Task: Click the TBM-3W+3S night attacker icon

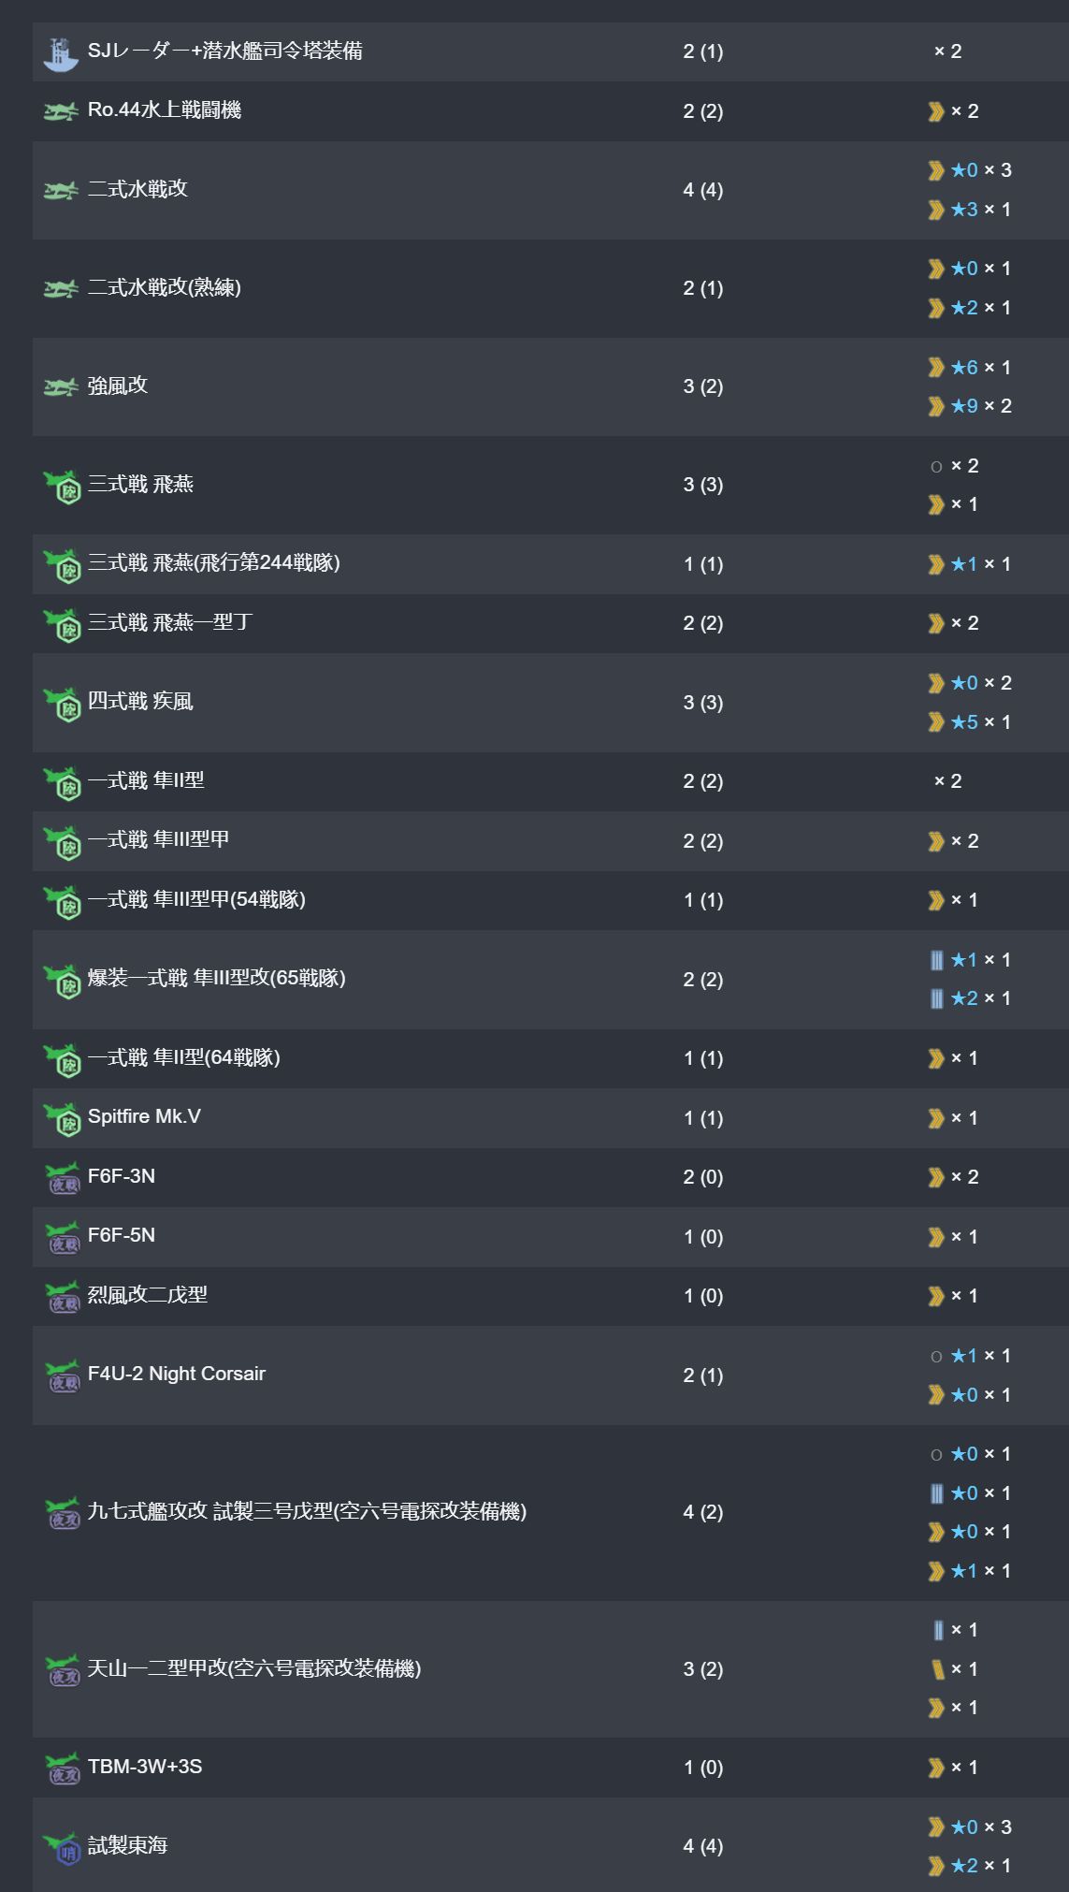Action: tap(63, 1768)
